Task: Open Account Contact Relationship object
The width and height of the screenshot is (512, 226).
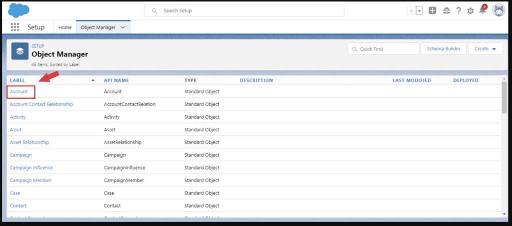Action: [x=41, y=104]
